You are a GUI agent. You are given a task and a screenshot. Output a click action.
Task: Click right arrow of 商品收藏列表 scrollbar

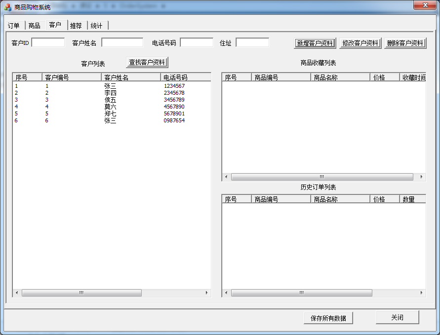[x=421, y=177]
